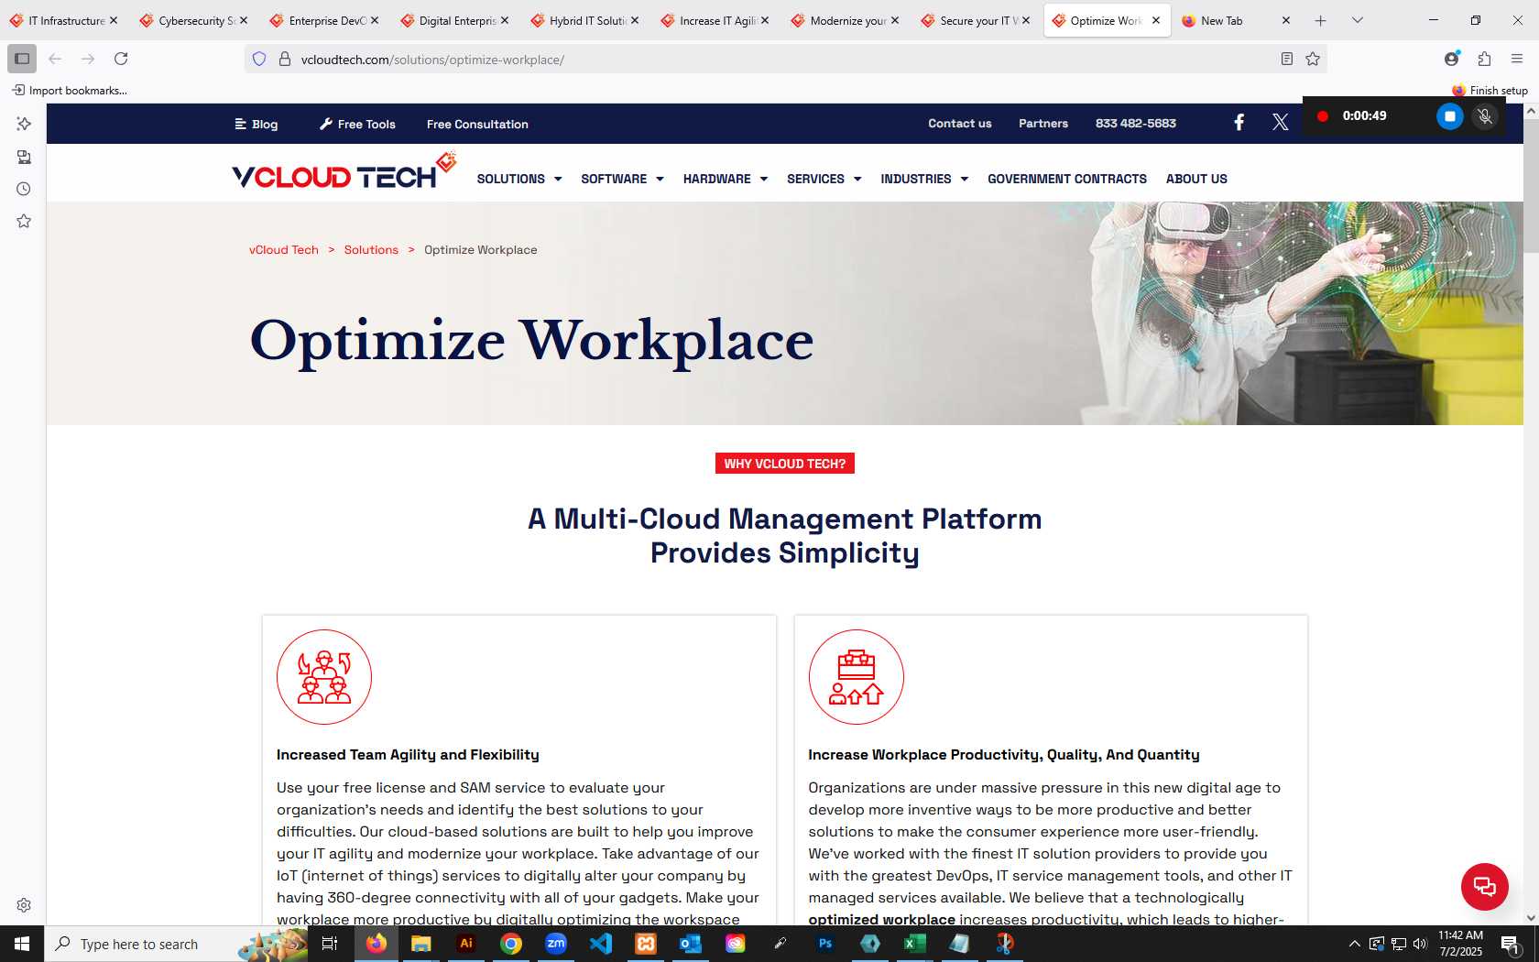The image size is (1539, 962).
Task: Open the red live chat bubble
Action: click(1485, 887)
